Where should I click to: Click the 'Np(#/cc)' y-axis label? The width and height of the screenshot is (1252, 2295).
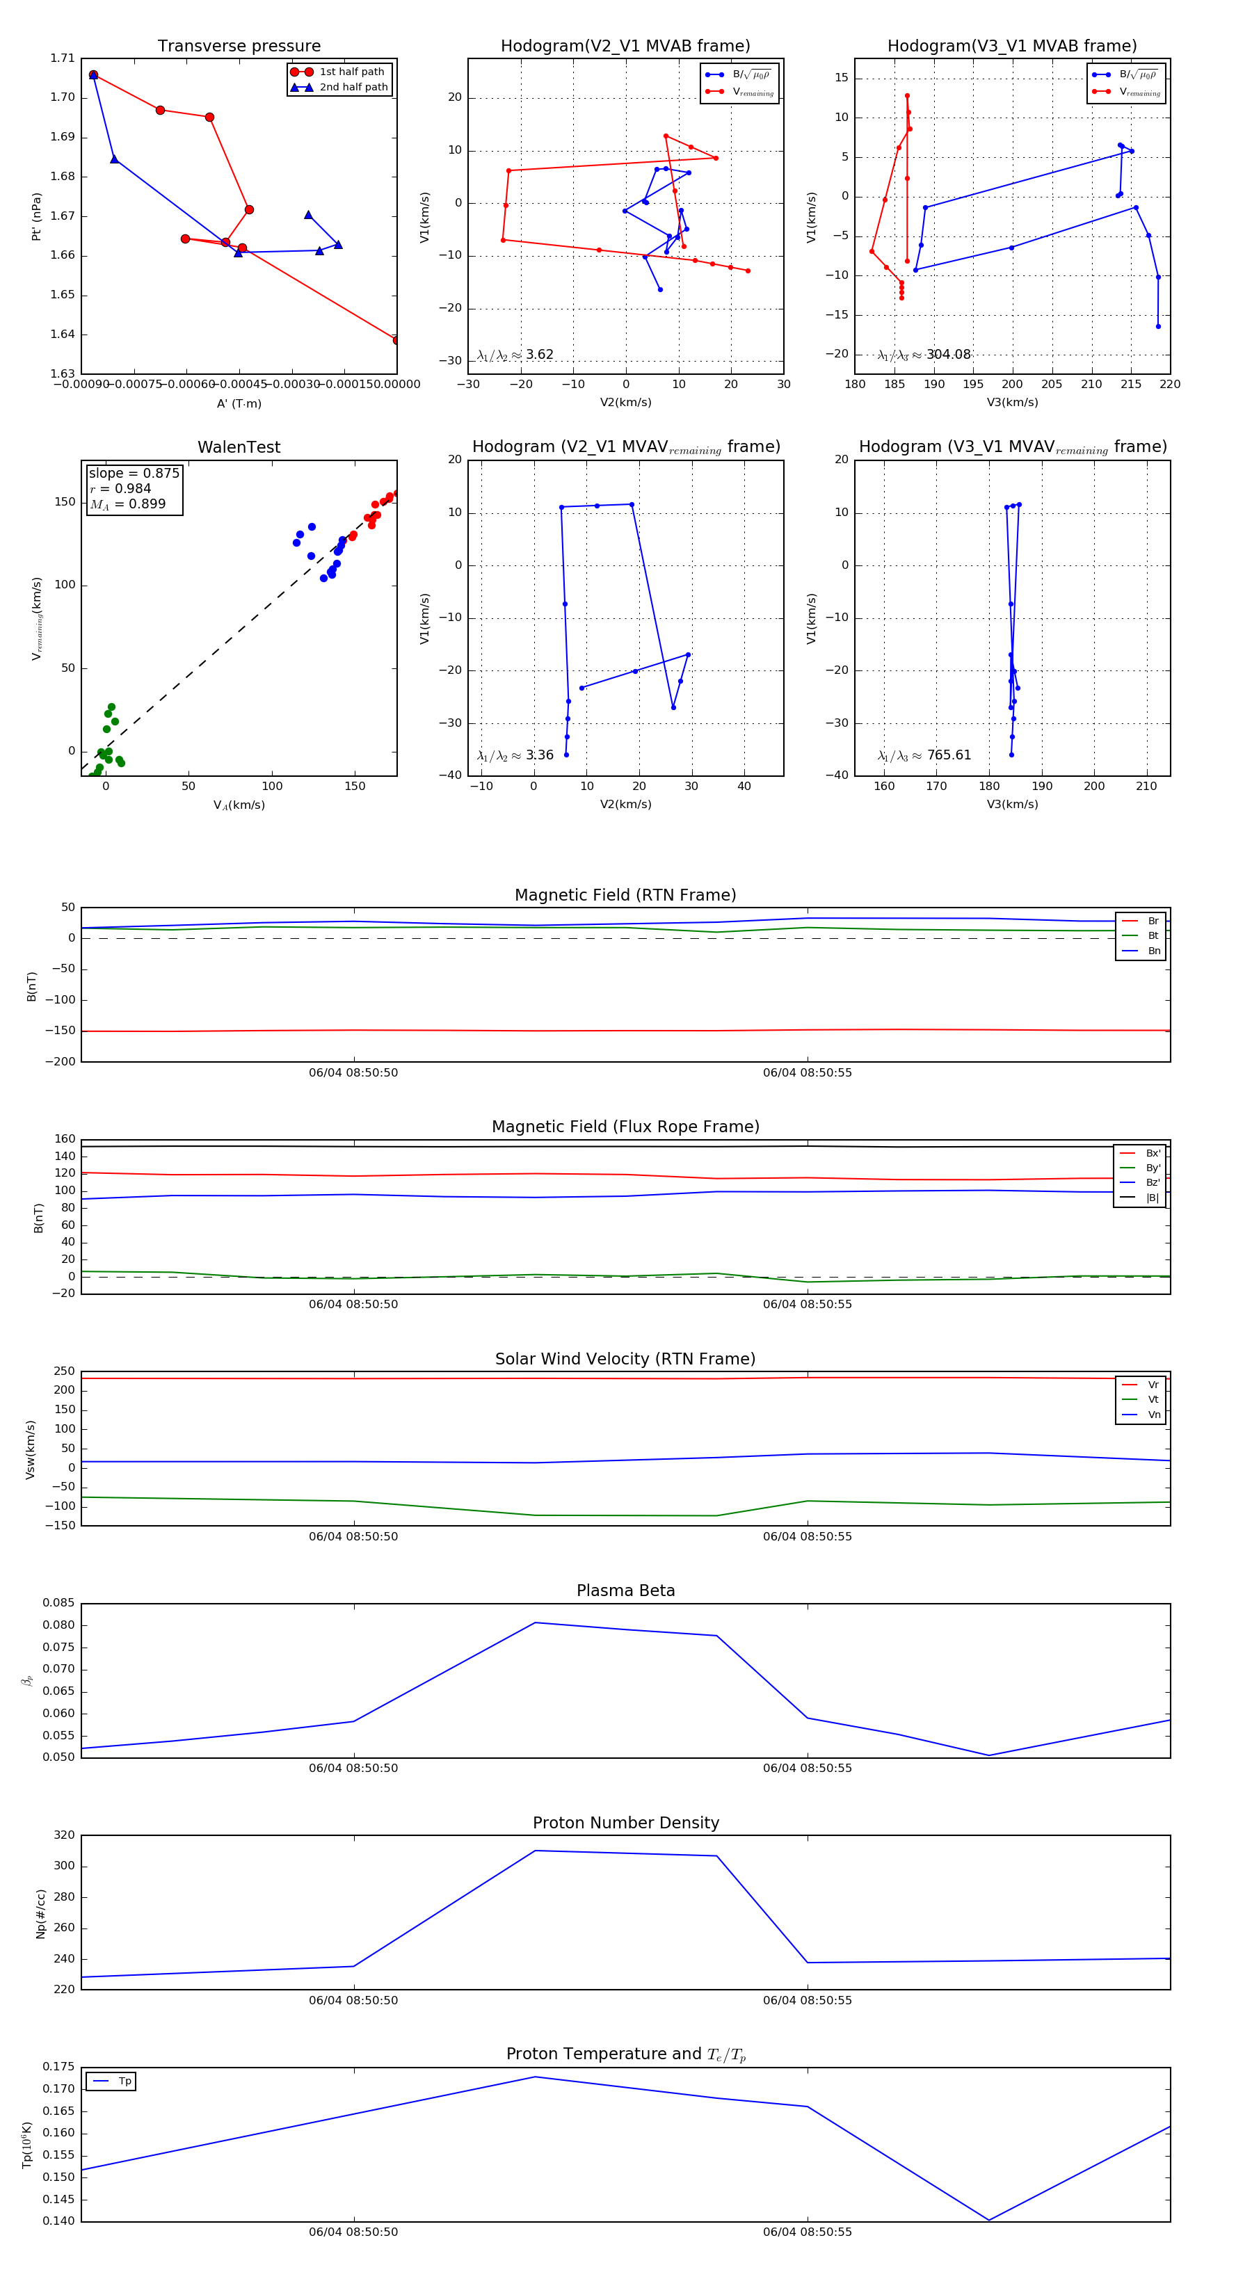(40, 1912)
